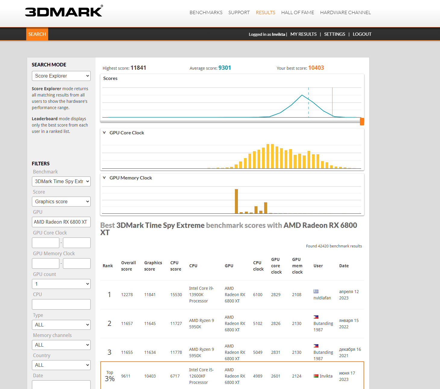Open My Results link
This screenshot has width=440, height=389.
[304, 34]
